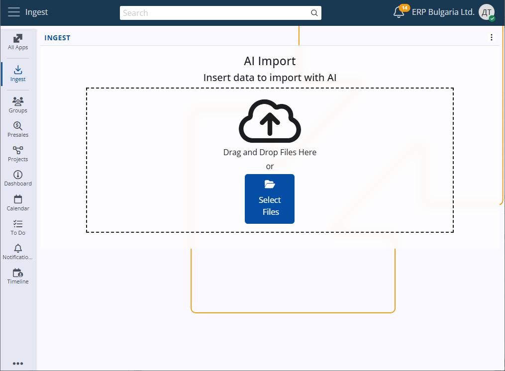Go to Presales from sidebar
Image resolution: width=505 pixels, height=371 pixels.
(x=18, y=129)
